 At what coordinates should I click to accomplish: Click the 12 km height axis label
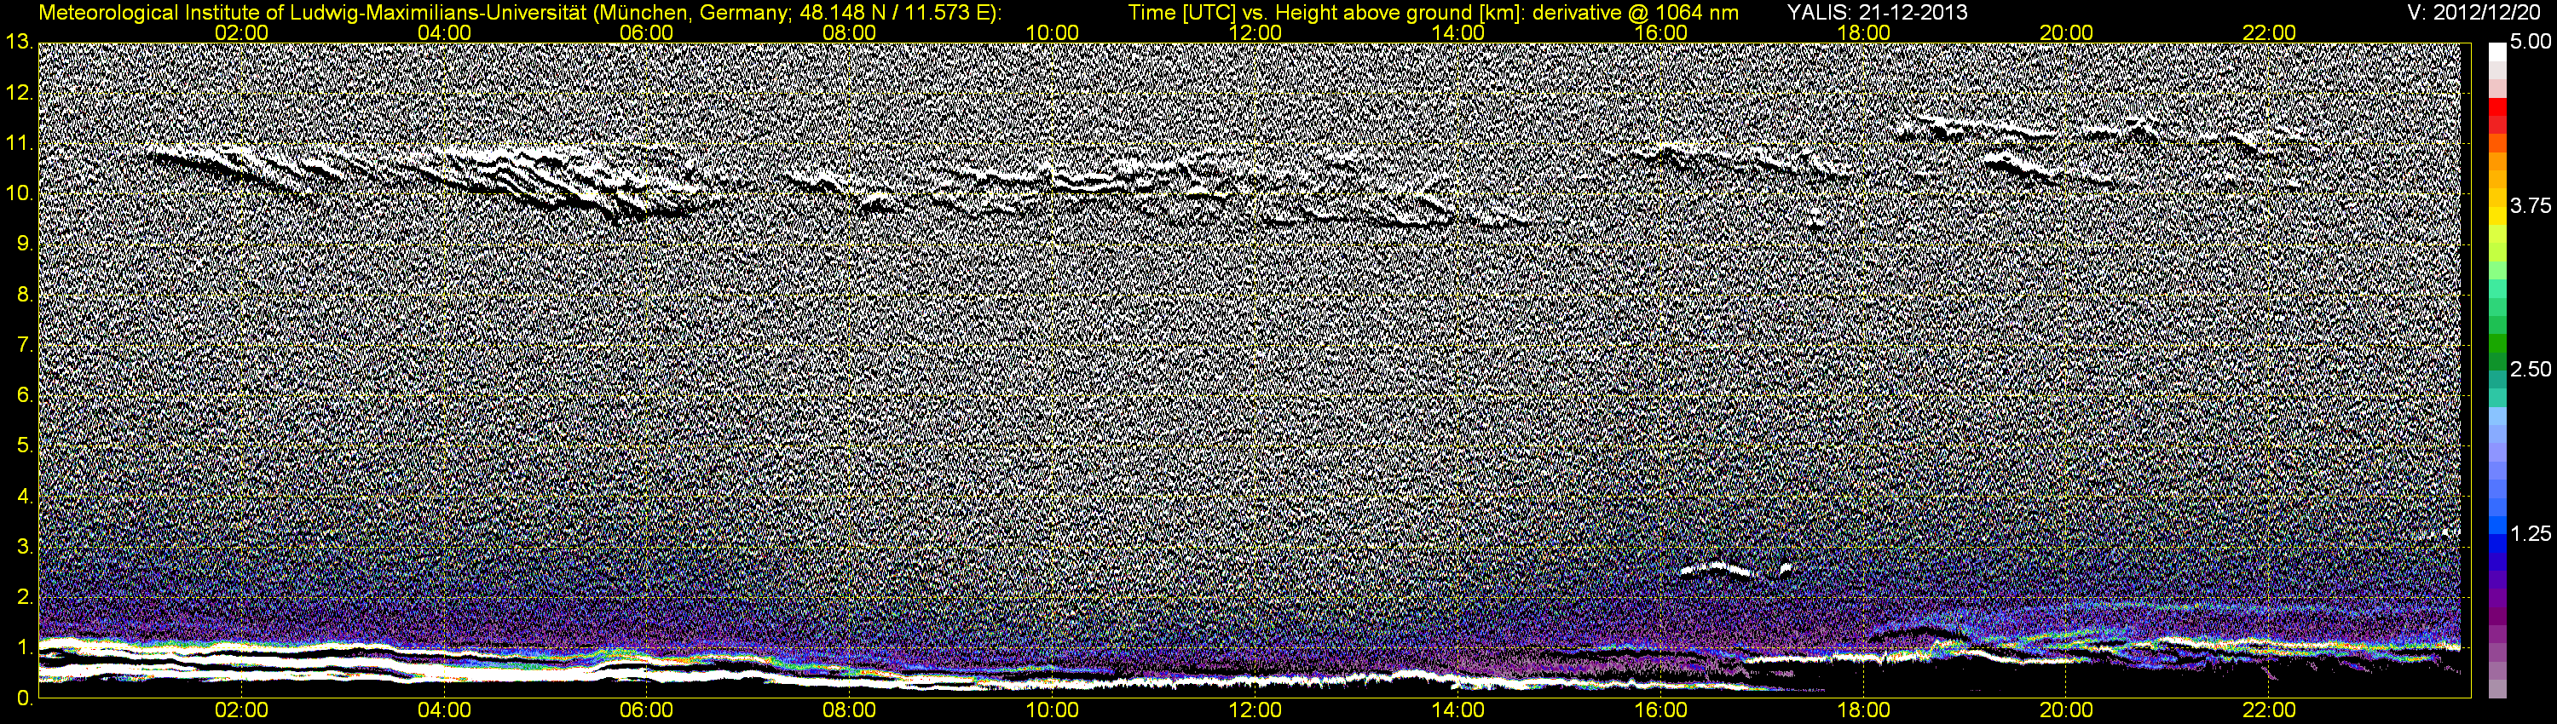19,93
